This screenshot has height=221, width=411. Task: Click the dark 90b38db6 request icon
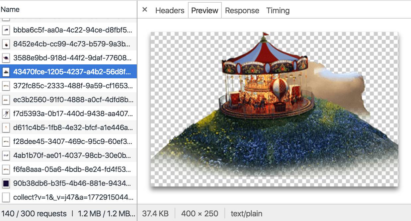click(x=6, y=183)
